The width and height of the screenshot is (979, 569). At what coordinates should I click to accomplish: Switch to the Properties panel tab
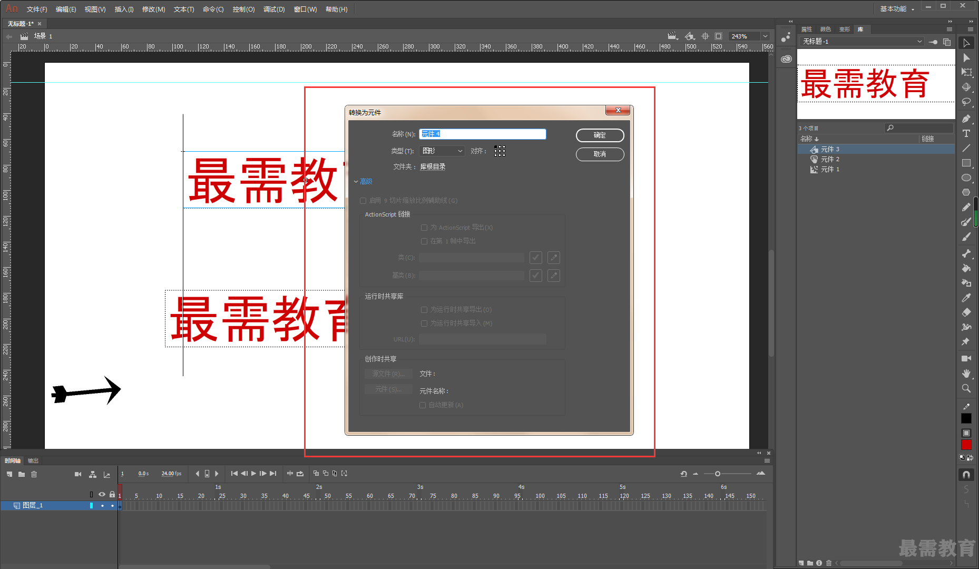pos(807,30)
